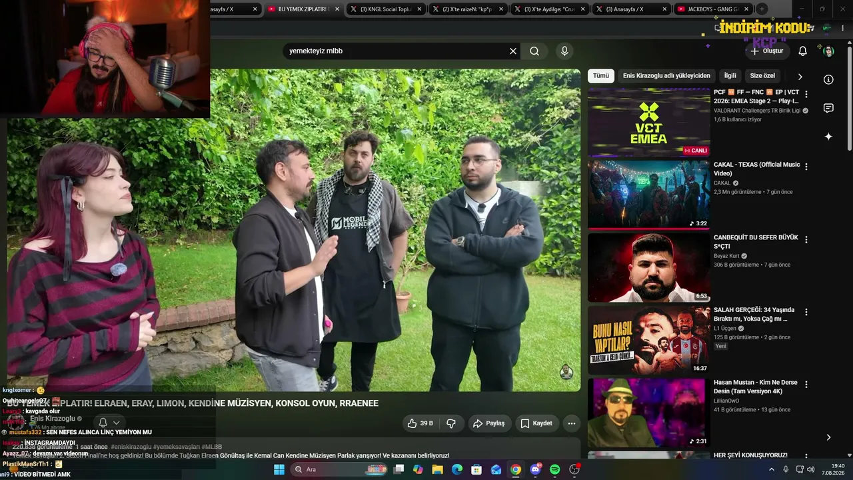853x480 pixels.
Task: Open the YouTube account avatar menu
Action: [828, 51]
